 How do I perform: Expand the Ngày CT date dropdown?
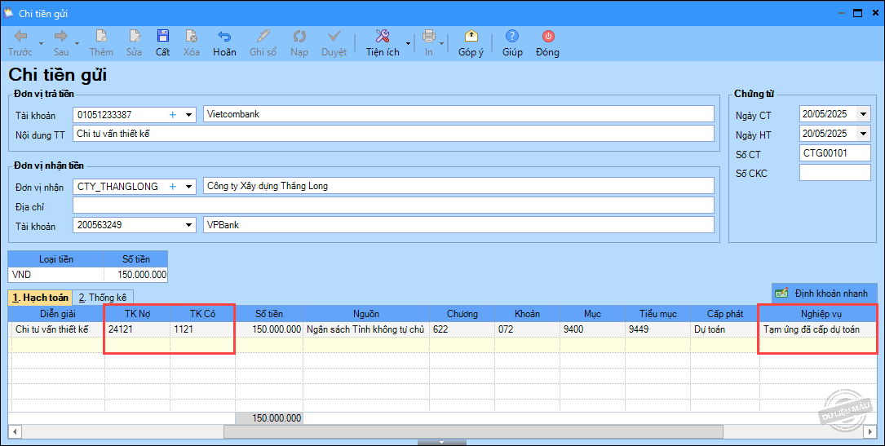pyautogui.click(x=863, y=114)
